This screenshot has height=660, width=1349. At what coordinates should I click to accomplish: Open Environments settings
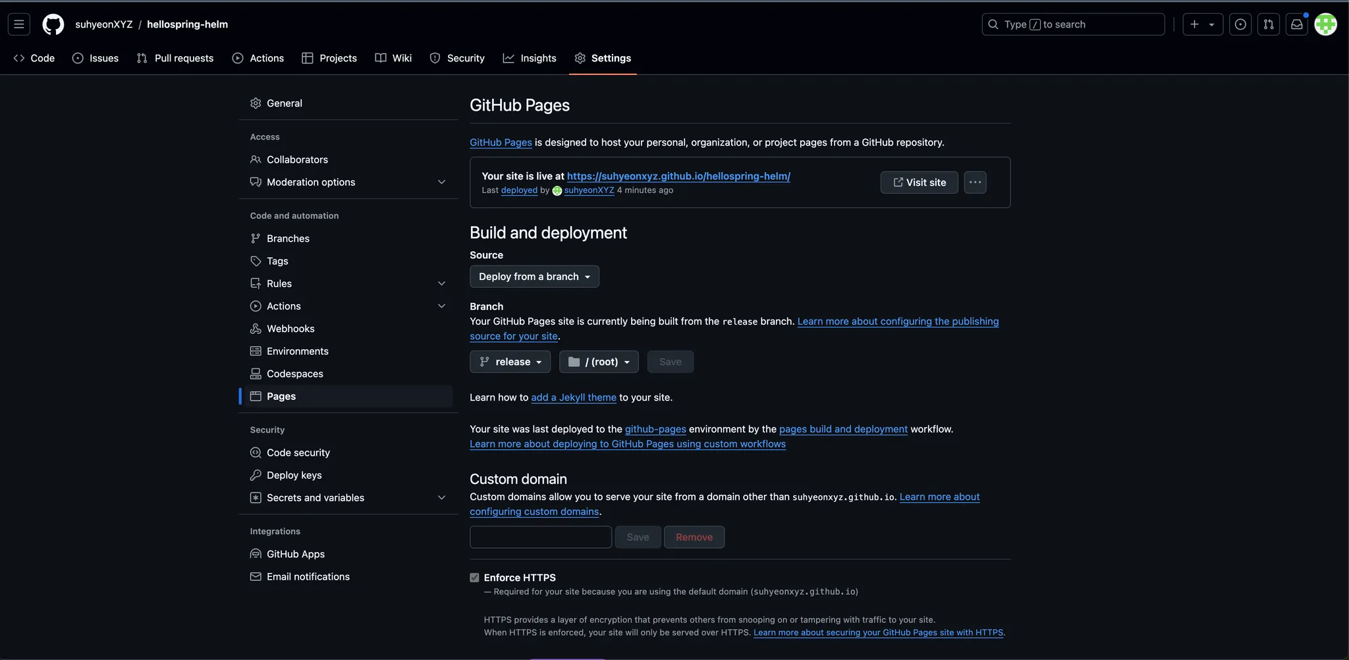tap(348, 351)
